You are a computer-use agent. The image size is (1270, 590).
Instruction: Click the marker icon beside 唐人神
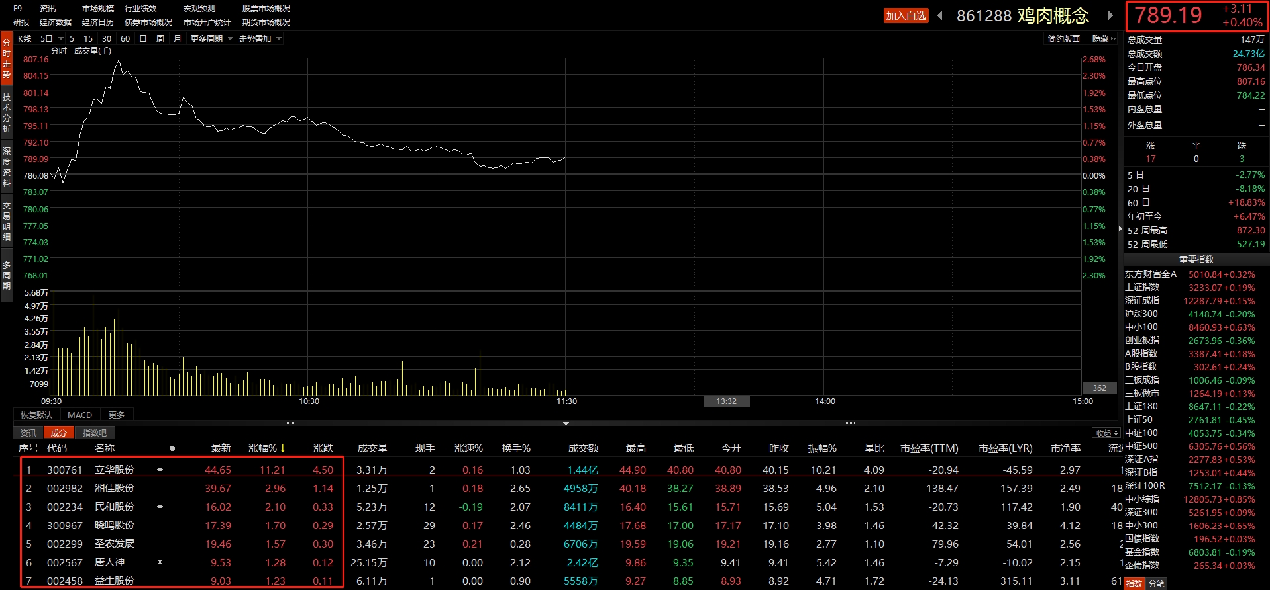tap(160, 562)
